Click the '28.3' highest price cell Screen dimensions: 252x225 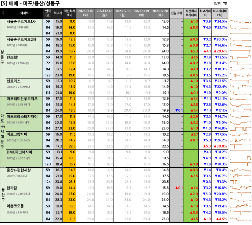[58, 200]
